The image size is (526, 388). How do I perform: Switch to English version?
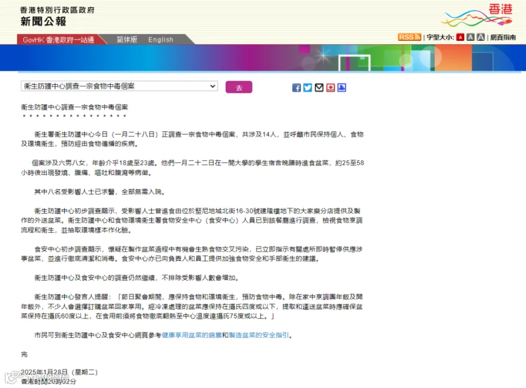[x=161, y=40]
